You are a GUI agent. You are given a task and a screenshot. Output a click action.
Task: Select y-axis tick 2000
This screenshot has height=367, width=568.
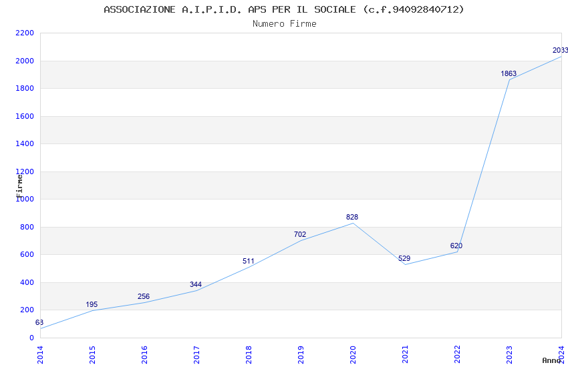click(x=25, y=61)
